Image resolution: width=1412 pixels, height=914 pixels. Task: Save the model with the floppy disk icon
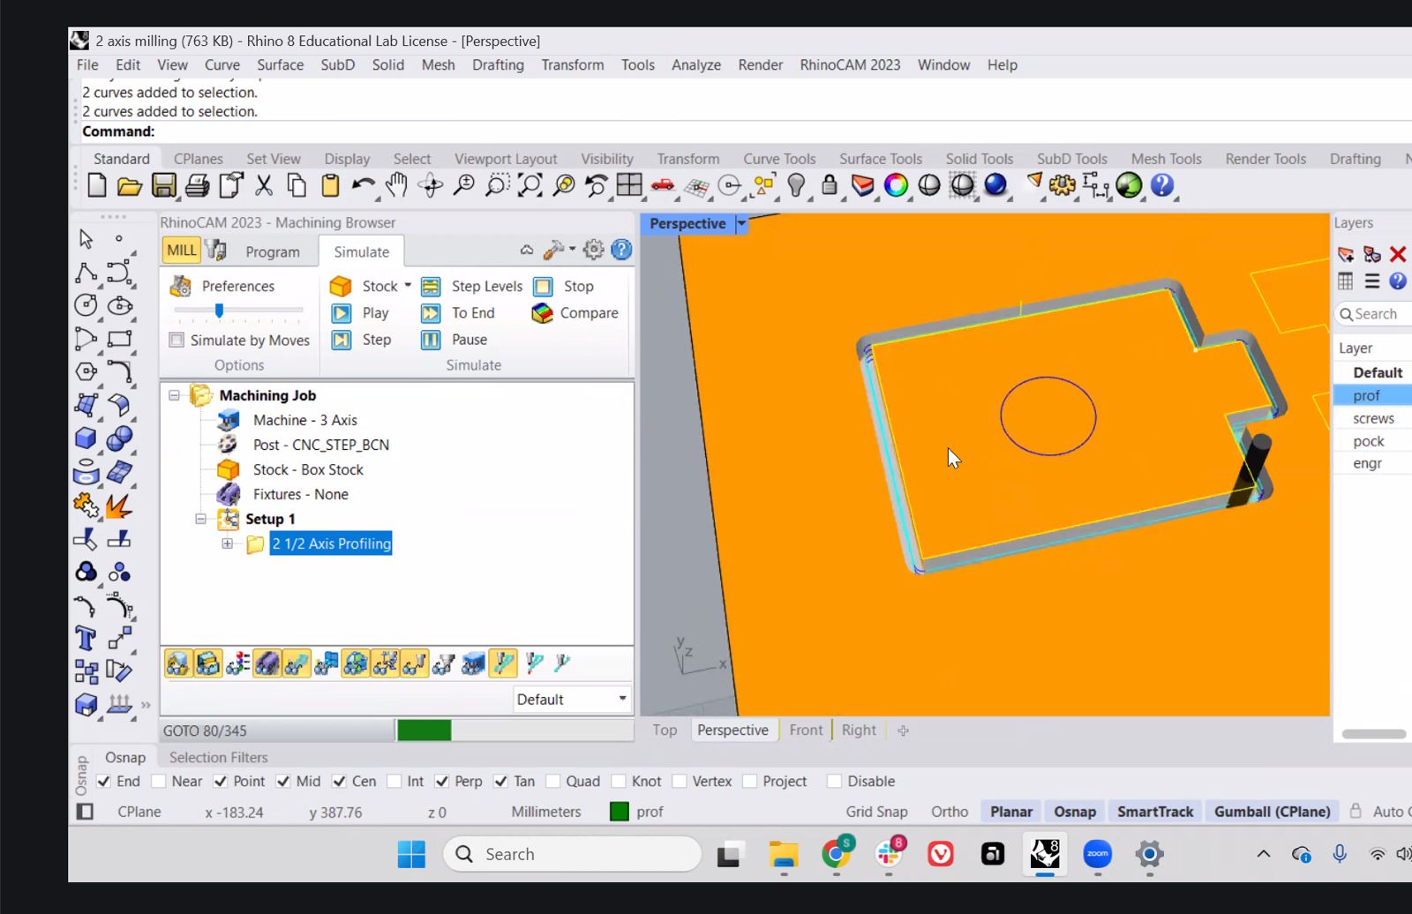tap(164, 185)
